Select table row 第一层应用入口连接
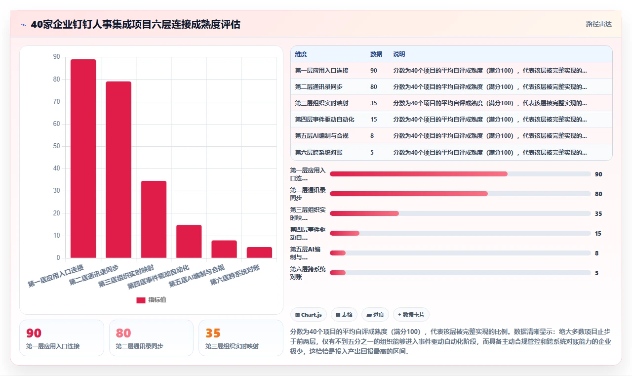The height and width of the screenshot is (376, 632). pyautogui.click(x=451, y=71)
